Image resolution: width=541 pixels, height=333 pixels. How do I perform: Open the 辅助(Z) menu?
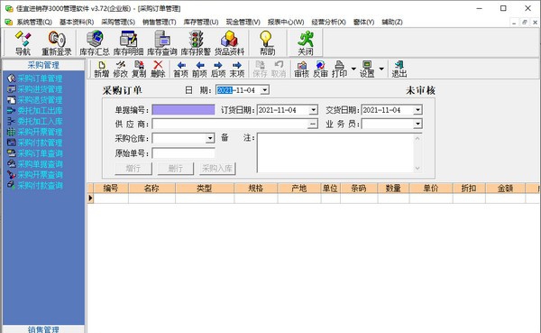(x=392, y=22)
